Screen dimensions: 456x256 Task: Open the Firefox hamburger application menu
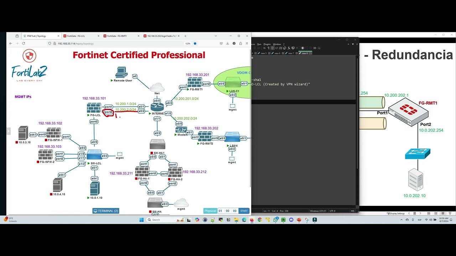(x=247, y=43)
